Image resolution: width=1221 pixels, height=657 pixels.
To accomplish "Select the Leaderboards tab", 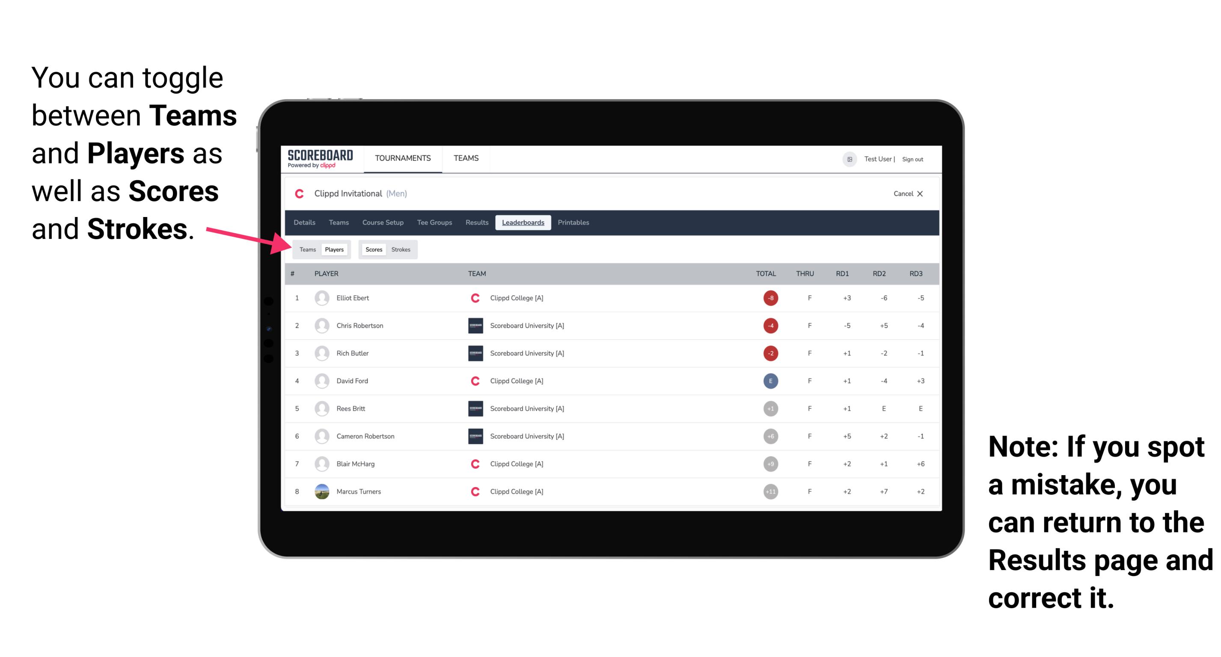I will tap(523, 223).
